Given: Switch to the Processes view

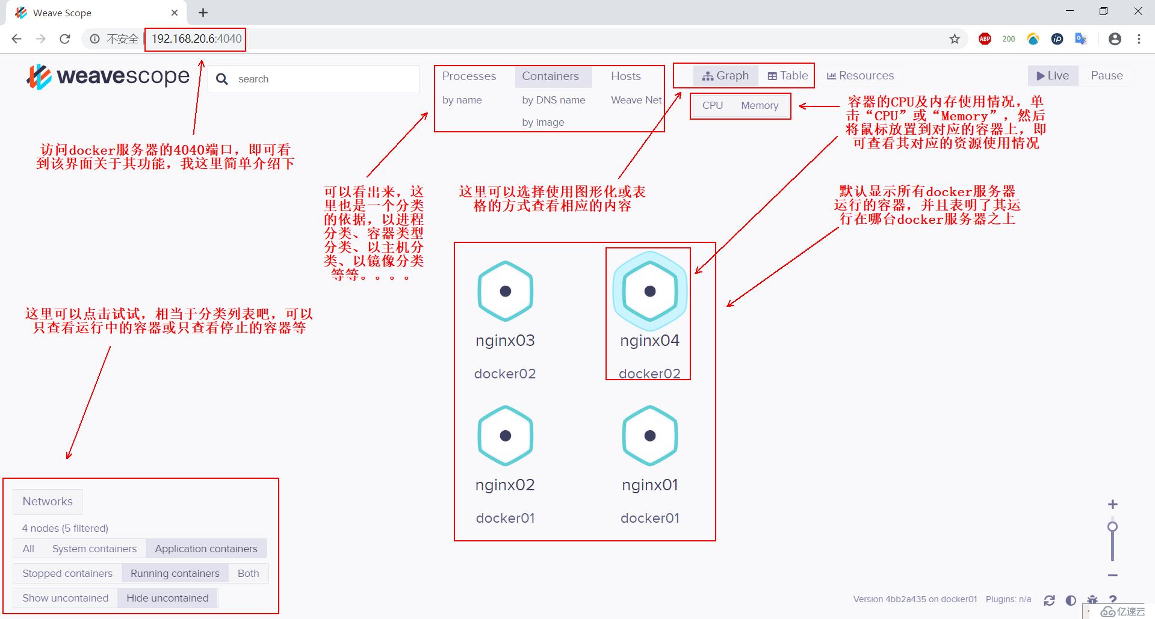Looking at the screenshot, I should tap(469, 76).
